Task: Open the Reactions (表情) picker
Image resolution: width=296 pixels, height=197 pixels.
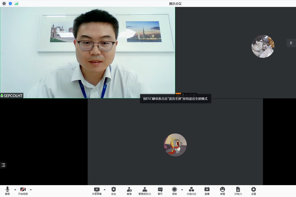Action: pos(223,191)
